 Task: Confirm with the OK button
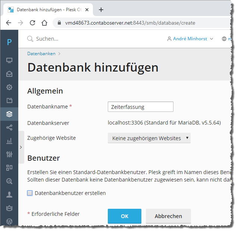(125, 216)
